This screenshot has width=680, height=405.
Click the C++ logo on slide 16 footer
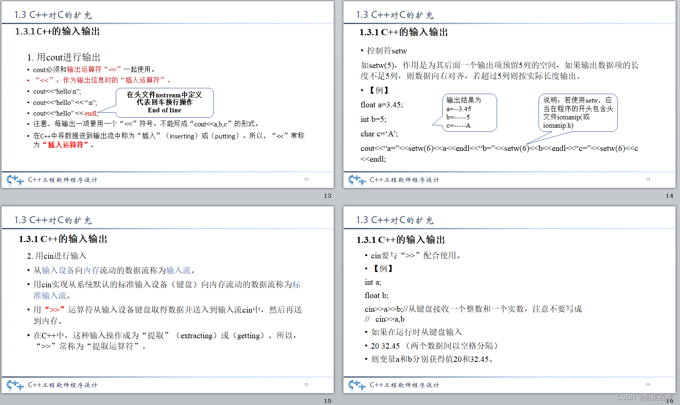coord(357,385)
